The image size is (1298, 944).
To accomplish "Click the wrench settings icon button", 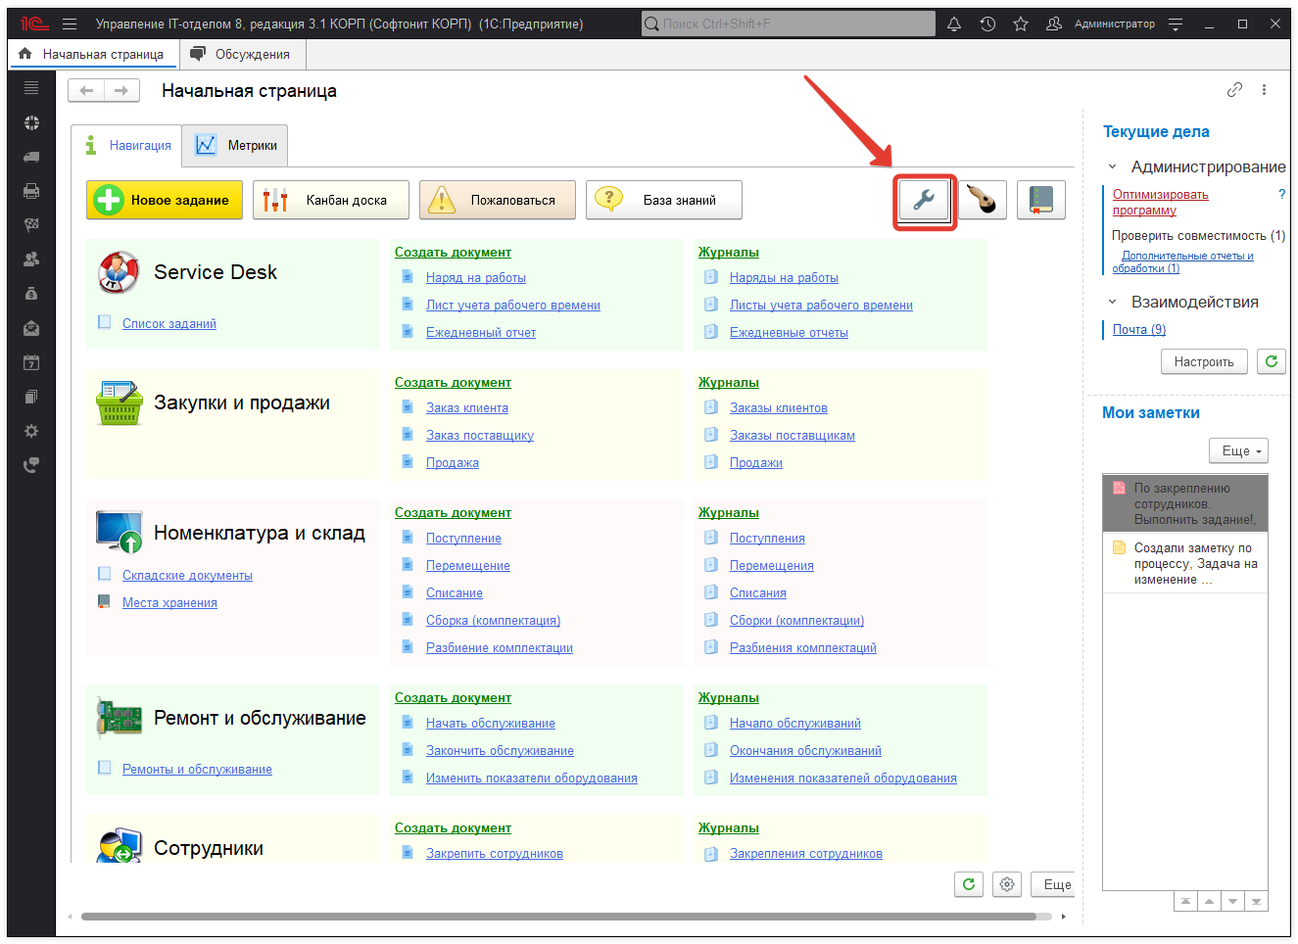I will pyautogui.click(x=924, y=201).
